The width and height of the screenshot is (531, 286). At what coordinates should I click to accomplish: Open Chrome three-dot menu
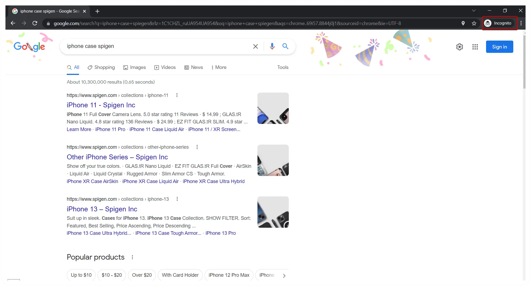tap(521, 23)
